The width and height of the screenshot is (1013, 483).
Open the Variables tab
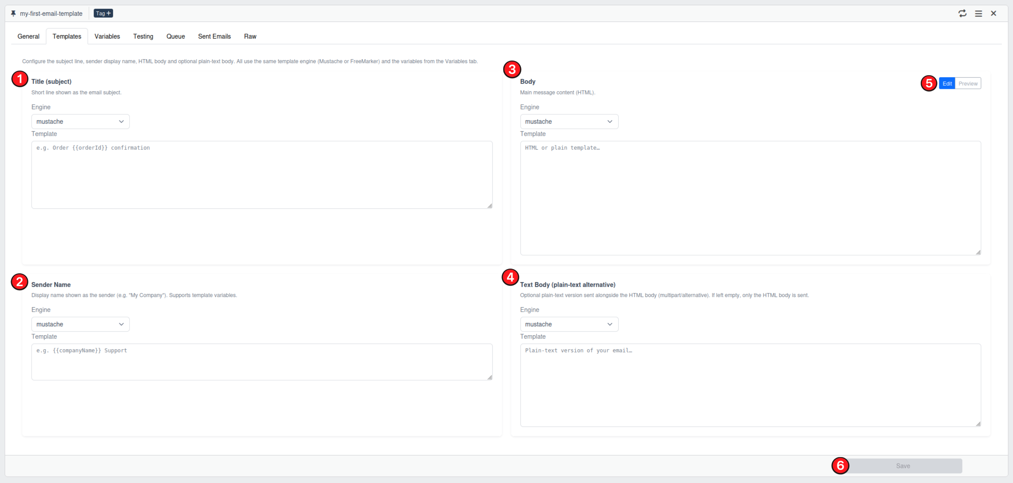(x=107, y=36)
